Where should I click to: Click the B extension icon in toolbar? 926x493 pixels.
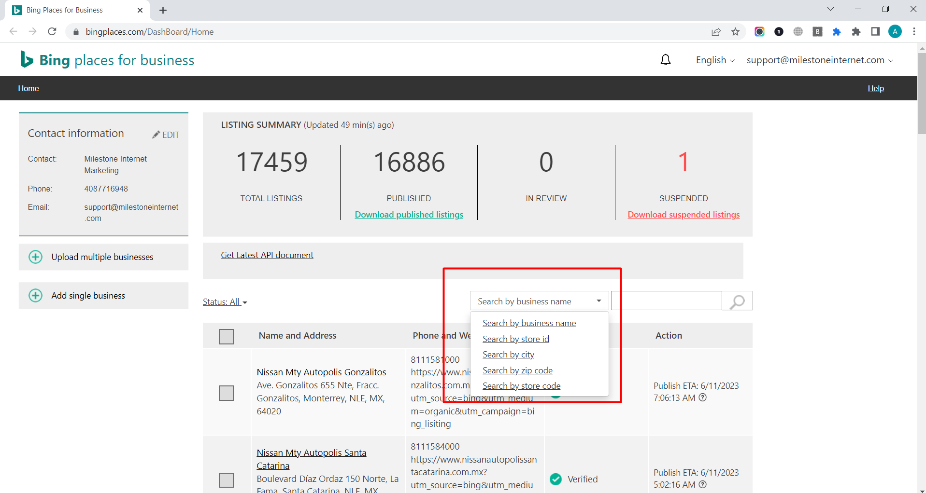pyautogui.click(x=817, y=32)
